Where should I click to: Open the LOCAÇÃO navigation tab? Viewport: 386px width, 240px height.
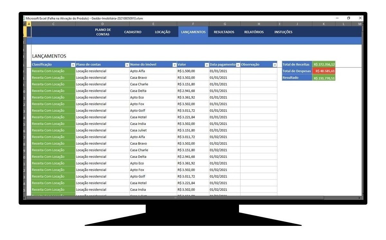[x=162, y=32]
